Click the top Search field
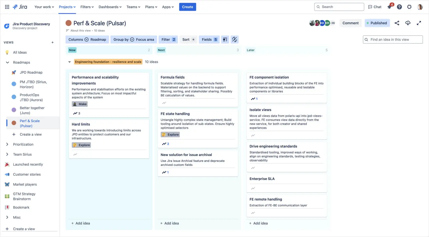The width and height of the screenshot is (429, 237). tap(339, 7)
